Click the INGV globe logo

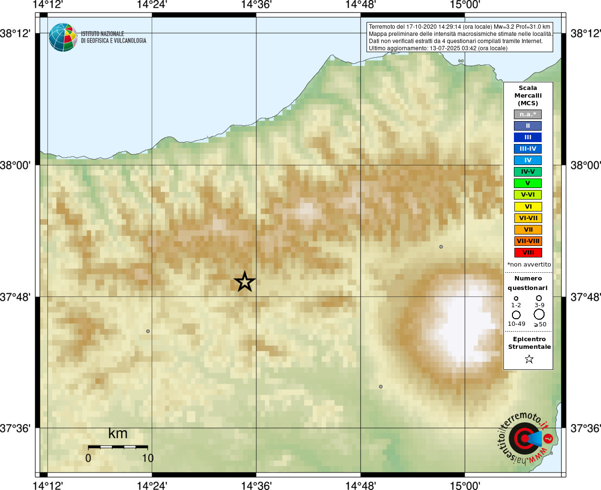(x=63, y=37)
